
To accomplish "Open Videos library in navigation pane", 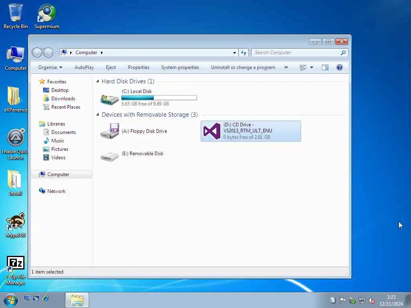I will coord(58,157).
